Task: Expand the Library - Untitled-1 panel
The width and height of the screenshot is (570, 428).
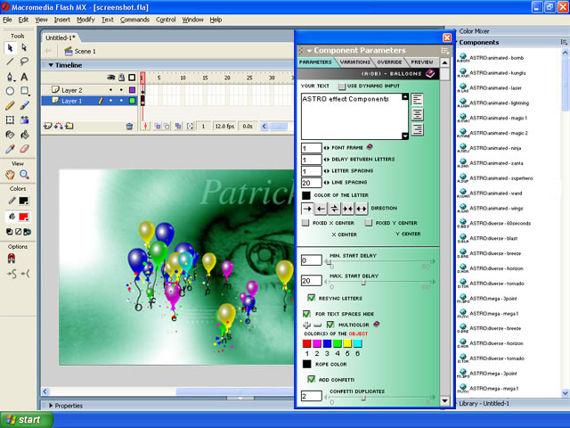Action: pos(455,403)
